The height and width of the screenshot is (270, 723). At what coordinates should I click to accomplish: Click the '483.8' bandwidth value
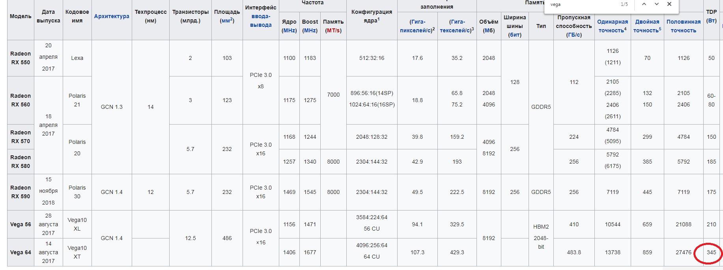tap(574, 252)
